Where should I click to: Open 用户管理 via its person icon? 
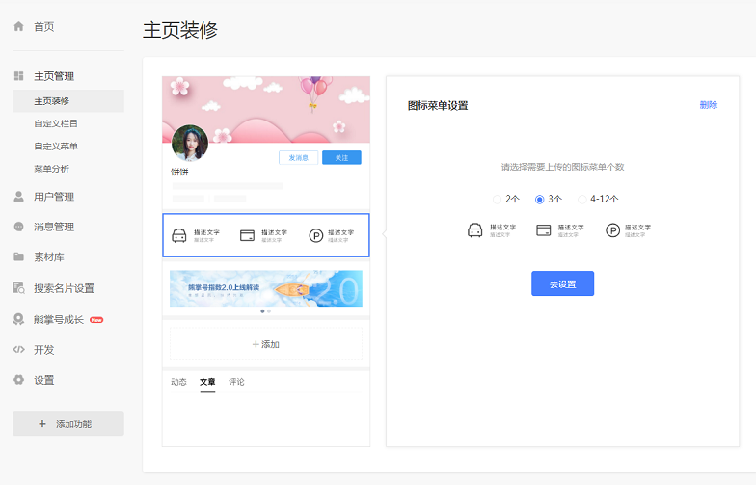18,197
